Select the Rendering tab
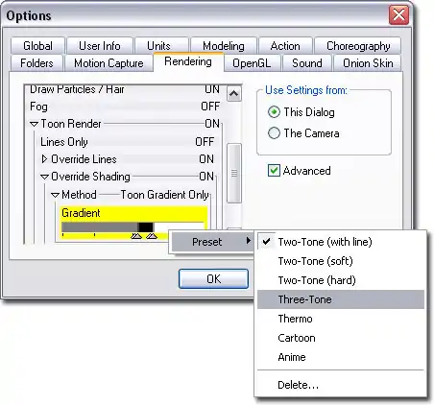The width and height of the screenshot is (434, 405). click(x=188, y=61)
